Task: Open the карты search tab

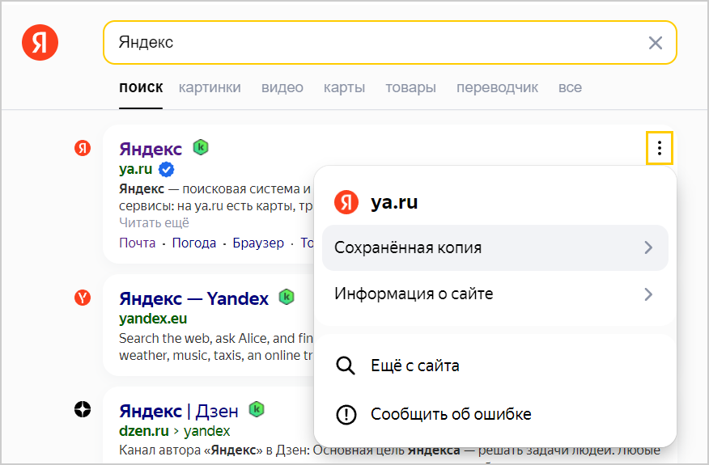Action: 344,87
